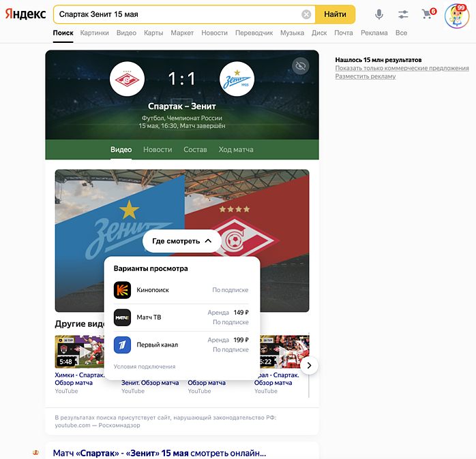Open Химки - Спартак Обзор матча link
Viewport: 476px width, 459px height.
pos(80,379)
